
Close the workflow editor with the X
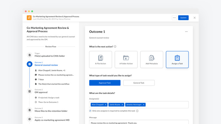[195, 18]
